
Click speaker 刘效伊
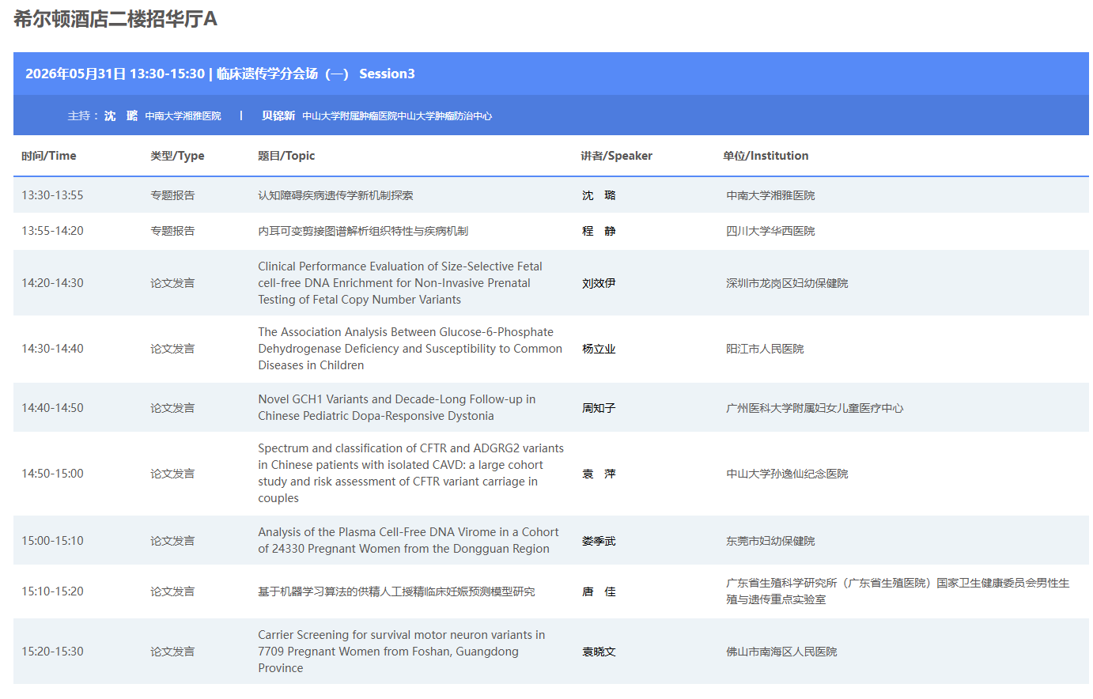(599, 283)
